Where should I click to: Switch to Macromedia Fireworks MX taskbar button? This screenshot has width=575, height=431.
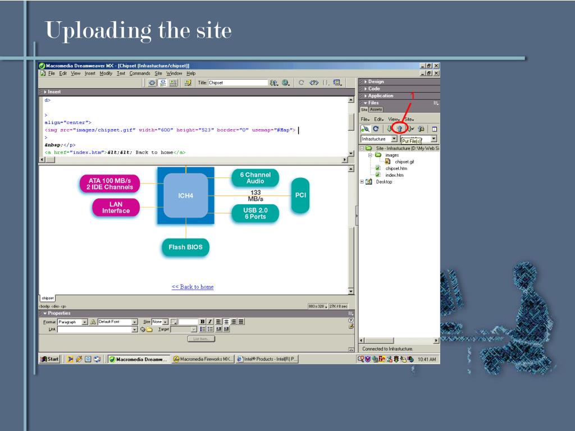203,359
